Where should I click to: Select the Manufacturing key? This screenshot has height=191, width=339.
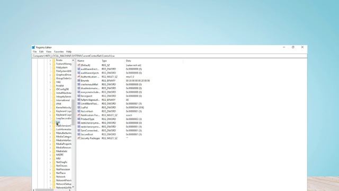pyautogui.click(x=64, y=133)
